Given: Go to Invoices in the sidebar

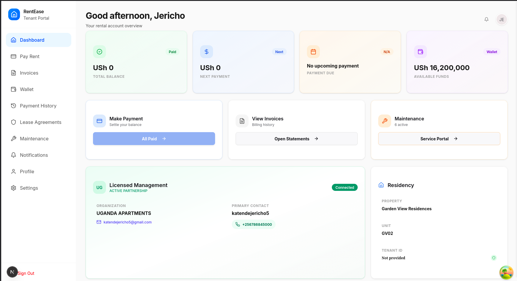Looking at the screenshot, I should click(x=29, y=73).
